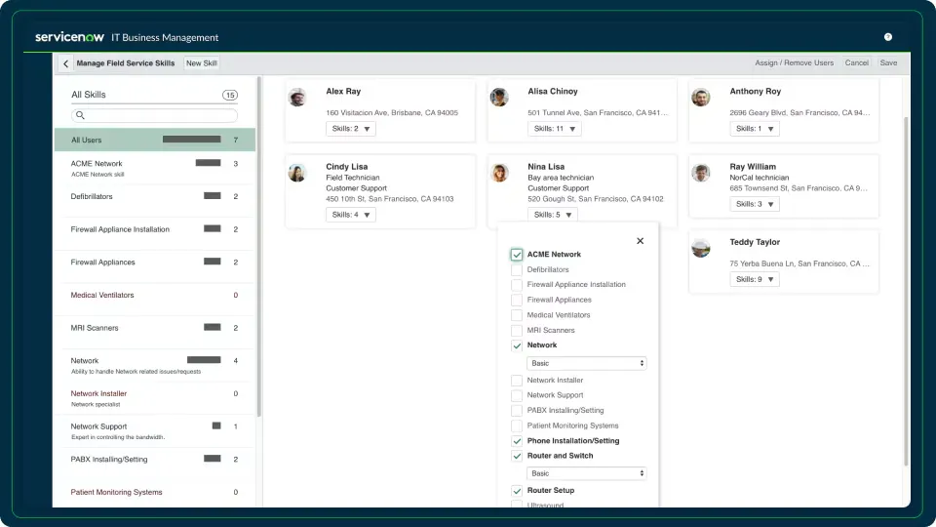
Task: Click the search magnifier icon in All Skills
Action: (x=80, y=115)
